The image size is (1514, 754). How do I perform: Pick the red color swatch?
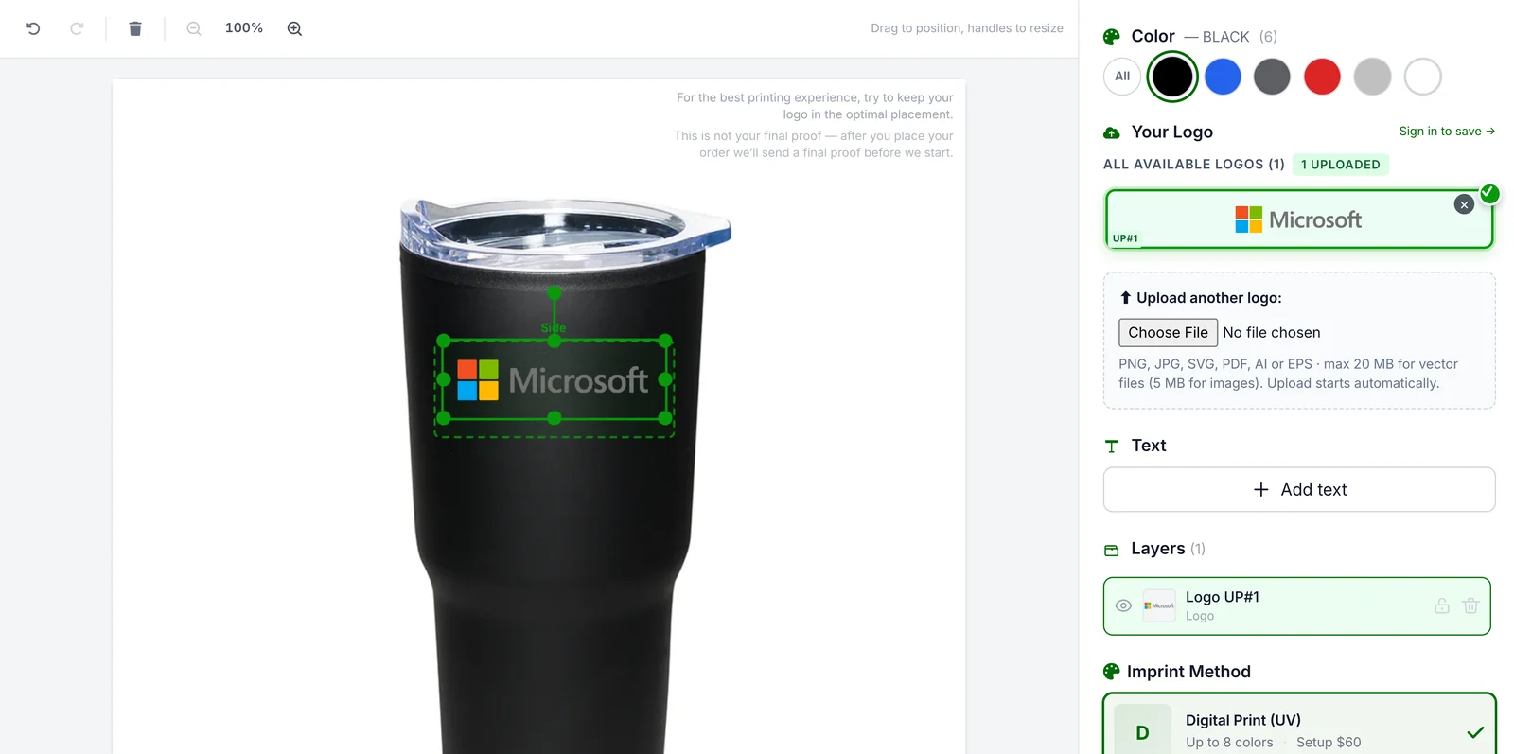pos(1322,77)
